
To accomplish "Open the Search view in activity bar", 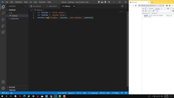I will click(3, 13).
